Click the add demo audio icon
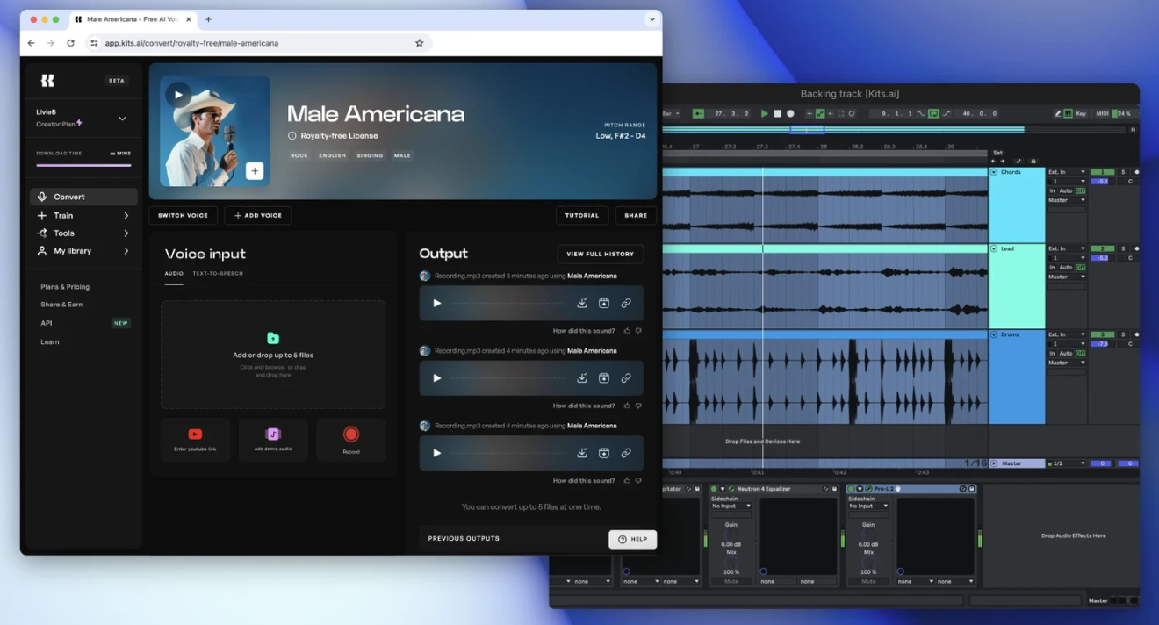 tap(272, 434)
